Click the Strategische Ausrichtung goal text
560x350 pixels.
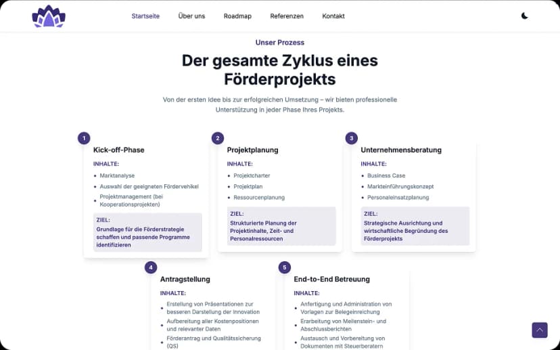[x=406, y=231]
